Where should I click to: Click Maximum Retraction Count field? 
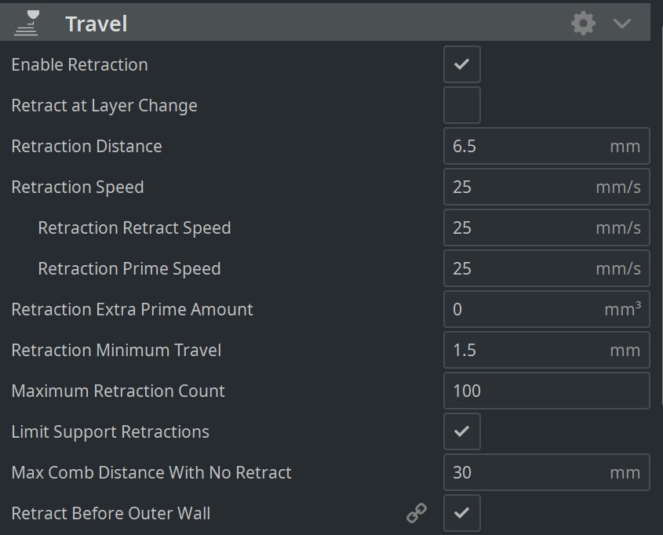pyautogui.click(x=546, y=391)
